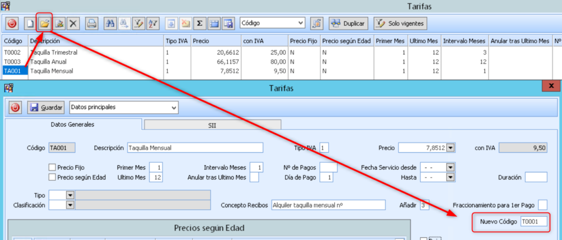Screen dimensions: 562x240
Task: Click the sigma totals icon
Action: pos(200,24)
